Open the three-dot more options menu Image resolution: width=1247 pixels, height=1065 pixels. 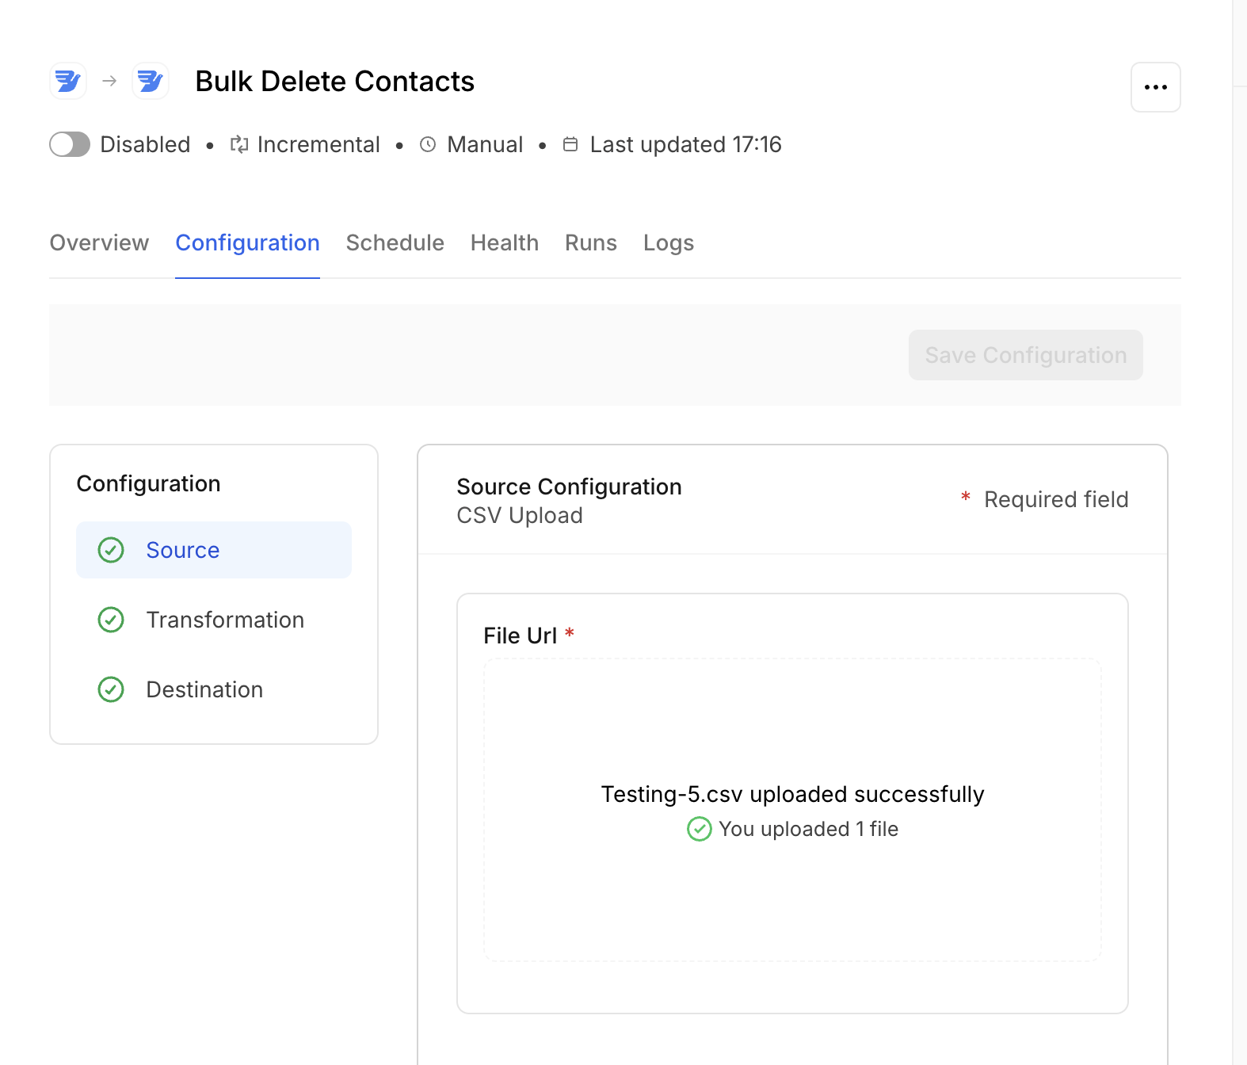1155,87
